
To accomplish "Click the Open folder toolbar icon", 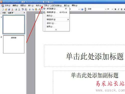I will (6, 9).
